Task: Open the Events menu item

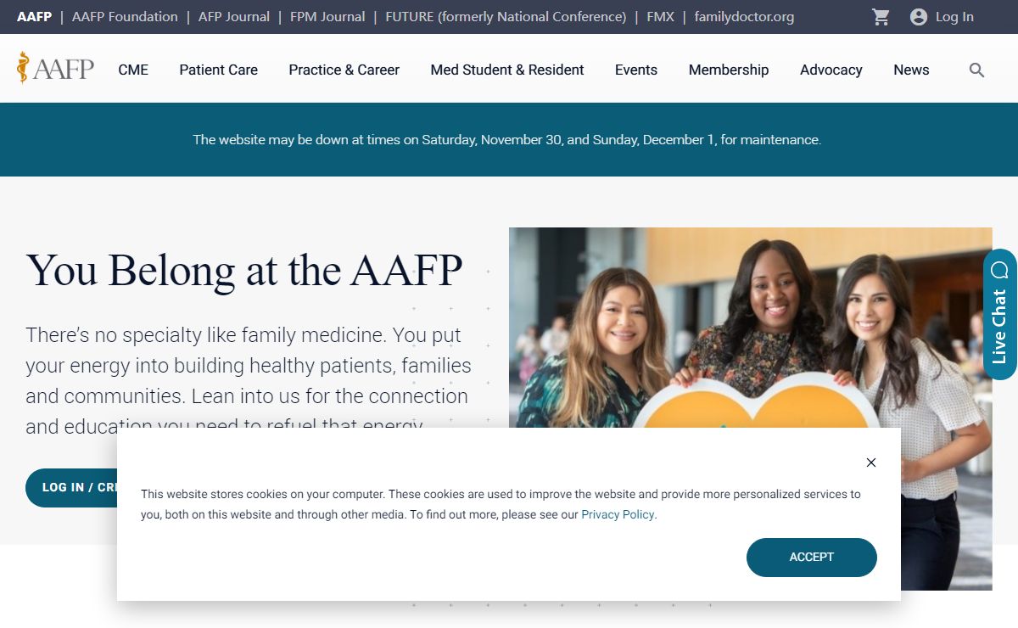Action: pyautogui.click(x=636, y=70)
